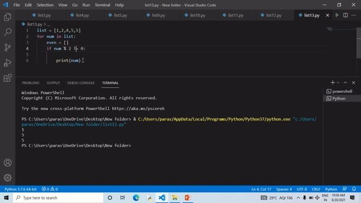Run Python file with the play button
361x203 pixels.
[337, 15]
